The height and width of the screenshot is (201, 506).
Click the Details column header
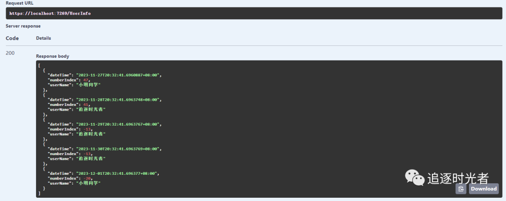[x=44, y=38]
